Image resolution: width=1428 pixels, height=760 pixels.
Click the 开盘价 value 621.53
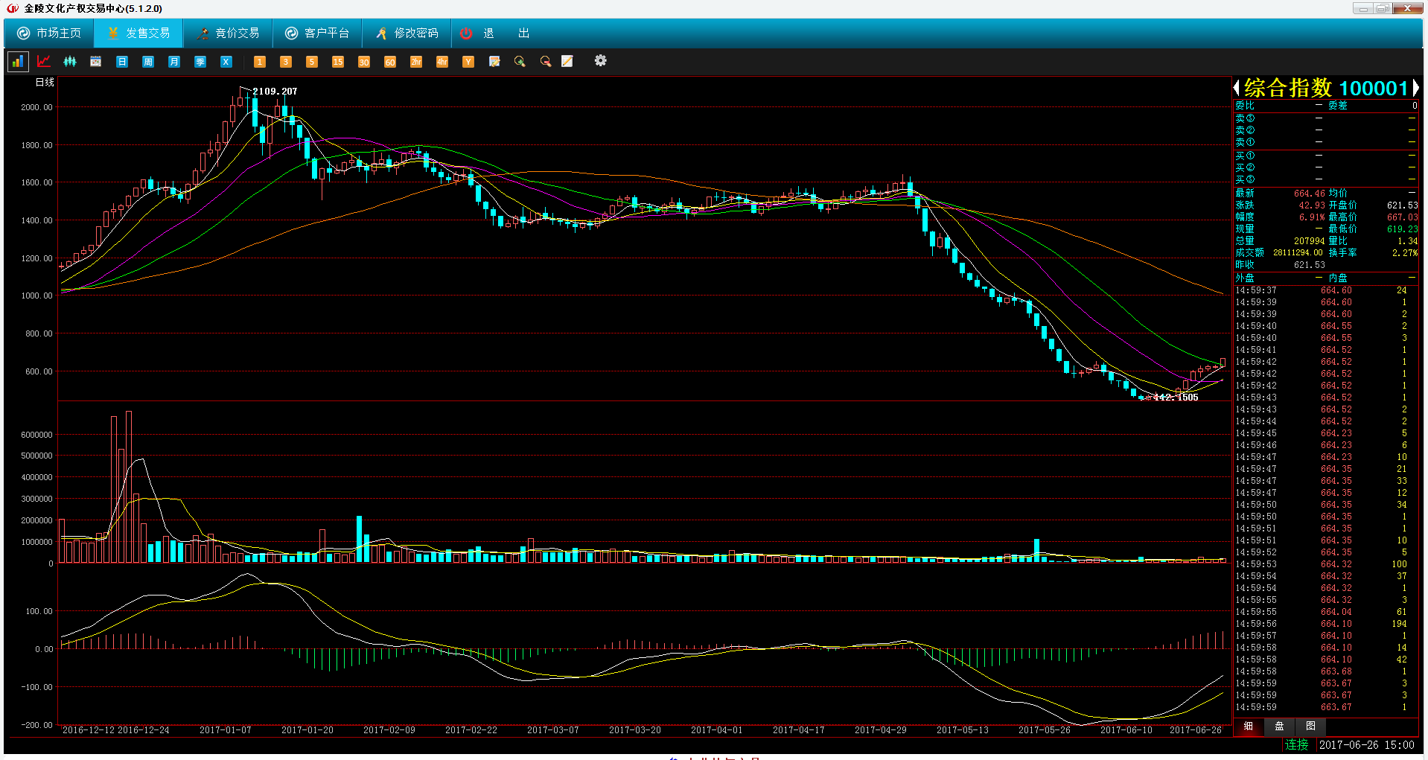(x=1402, y=205)
